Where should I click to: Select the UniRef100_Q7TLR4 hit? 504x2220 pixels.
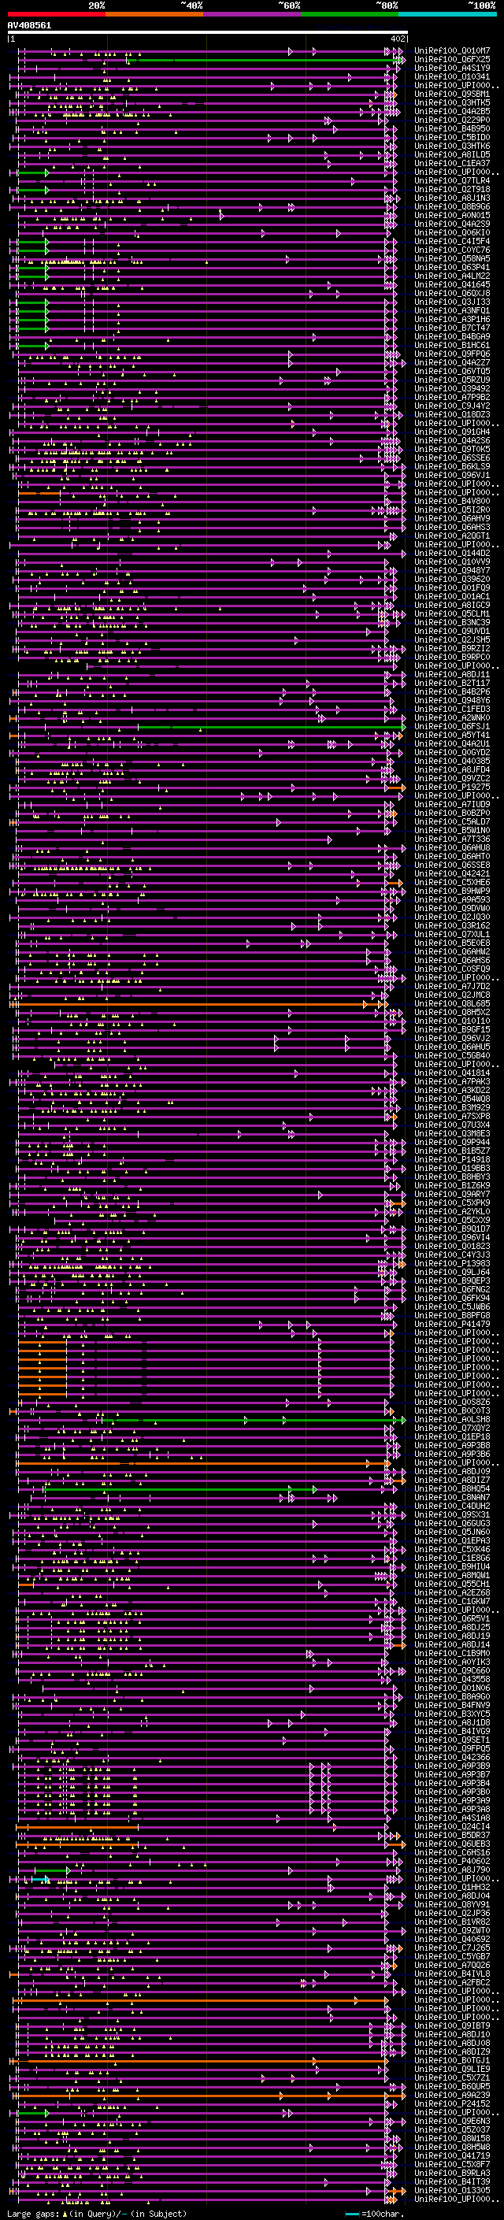tap(451, 180)
